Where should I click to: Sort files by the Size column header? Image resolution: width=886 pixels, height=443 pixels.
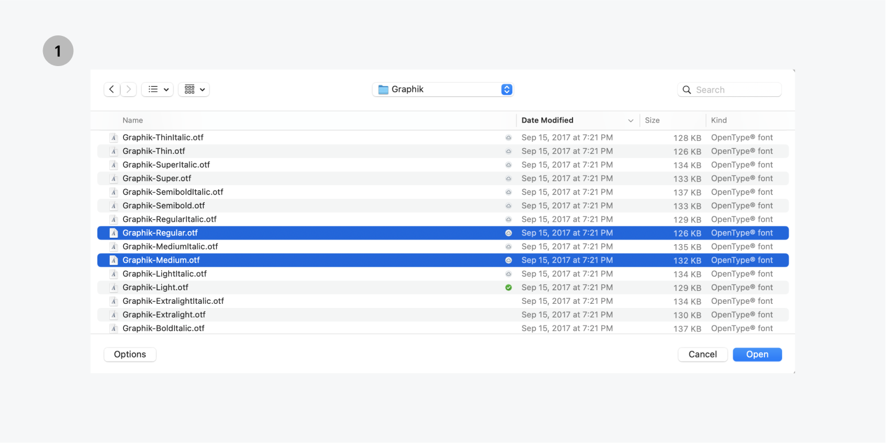click(652, 120)
